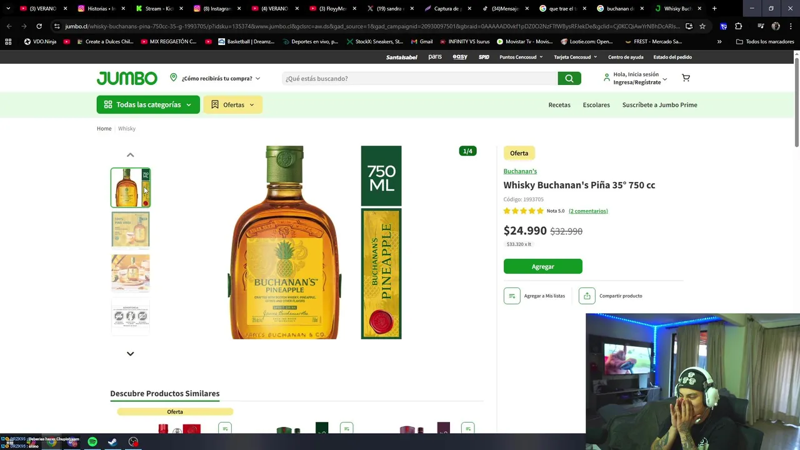Viewport: 800px width, 450px height.
Task: Open Steam from the taskbar
Action: pos(112,442)
